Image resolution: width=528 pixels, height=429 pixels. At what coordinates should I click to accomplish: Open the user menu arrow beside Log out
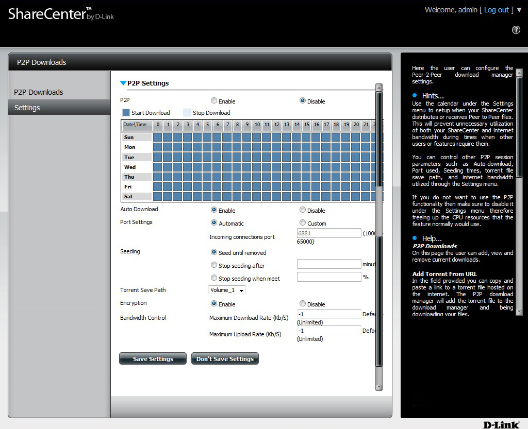click(x=519, y=10)
